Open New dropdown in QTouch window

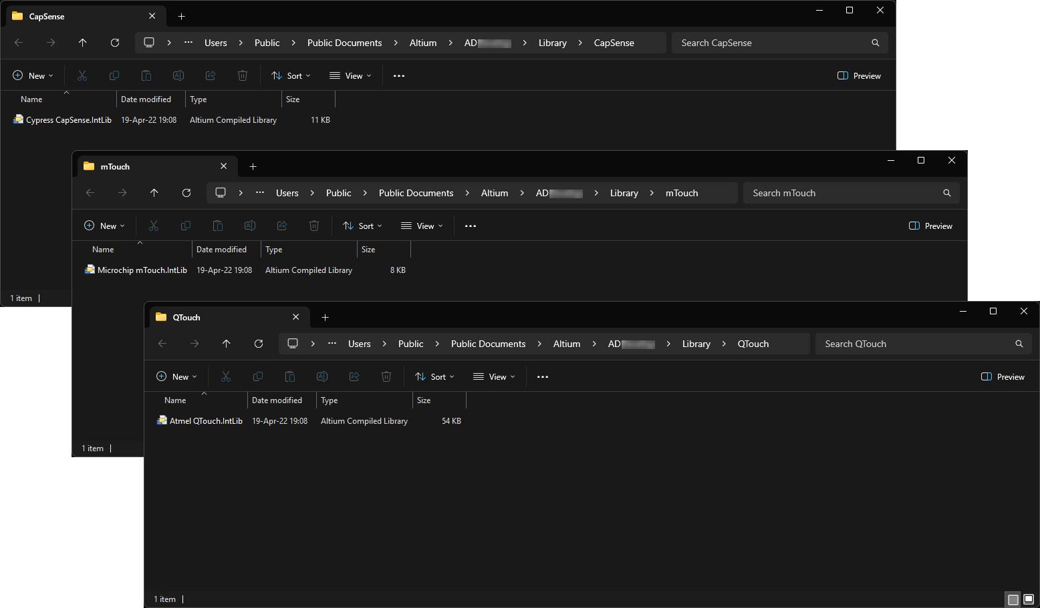pos(176,377)
